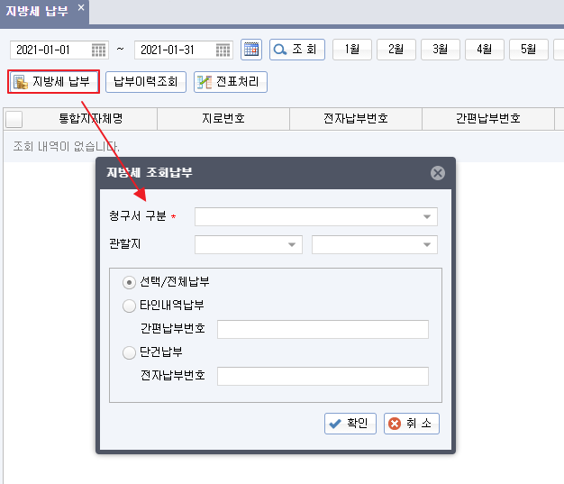This screenshot has width=564, height=484.
Task: Click the 지로번호 column header
Action: click(x=223, y=118)
